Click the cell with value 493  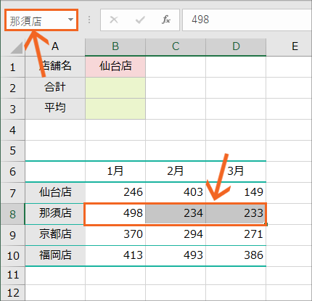pos(176,256)
